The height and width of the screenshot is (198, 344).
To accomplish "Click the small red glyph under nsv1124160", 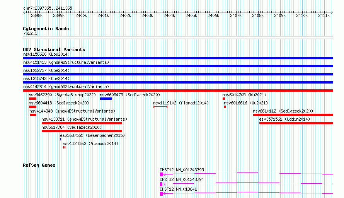I will (64, 147).
